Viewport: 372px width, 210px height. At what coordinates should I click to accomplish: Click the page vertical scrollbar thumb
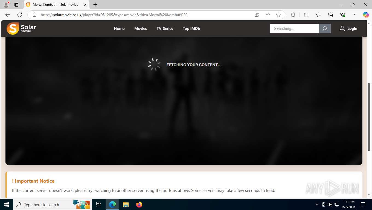(369, 117)
